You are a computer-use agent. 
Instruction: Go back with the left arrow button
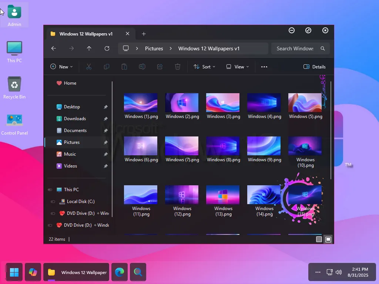pos(54,48)
